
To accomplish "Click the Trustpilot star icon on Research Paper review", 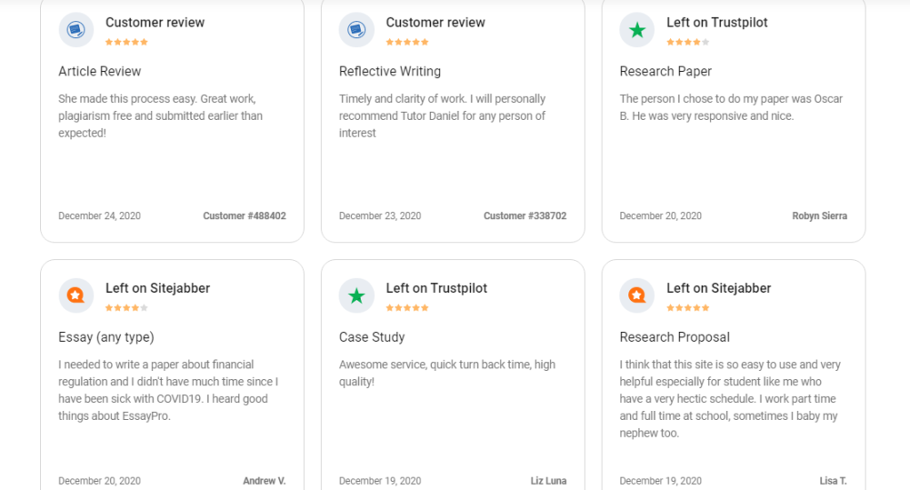I will tap(637, 29).
